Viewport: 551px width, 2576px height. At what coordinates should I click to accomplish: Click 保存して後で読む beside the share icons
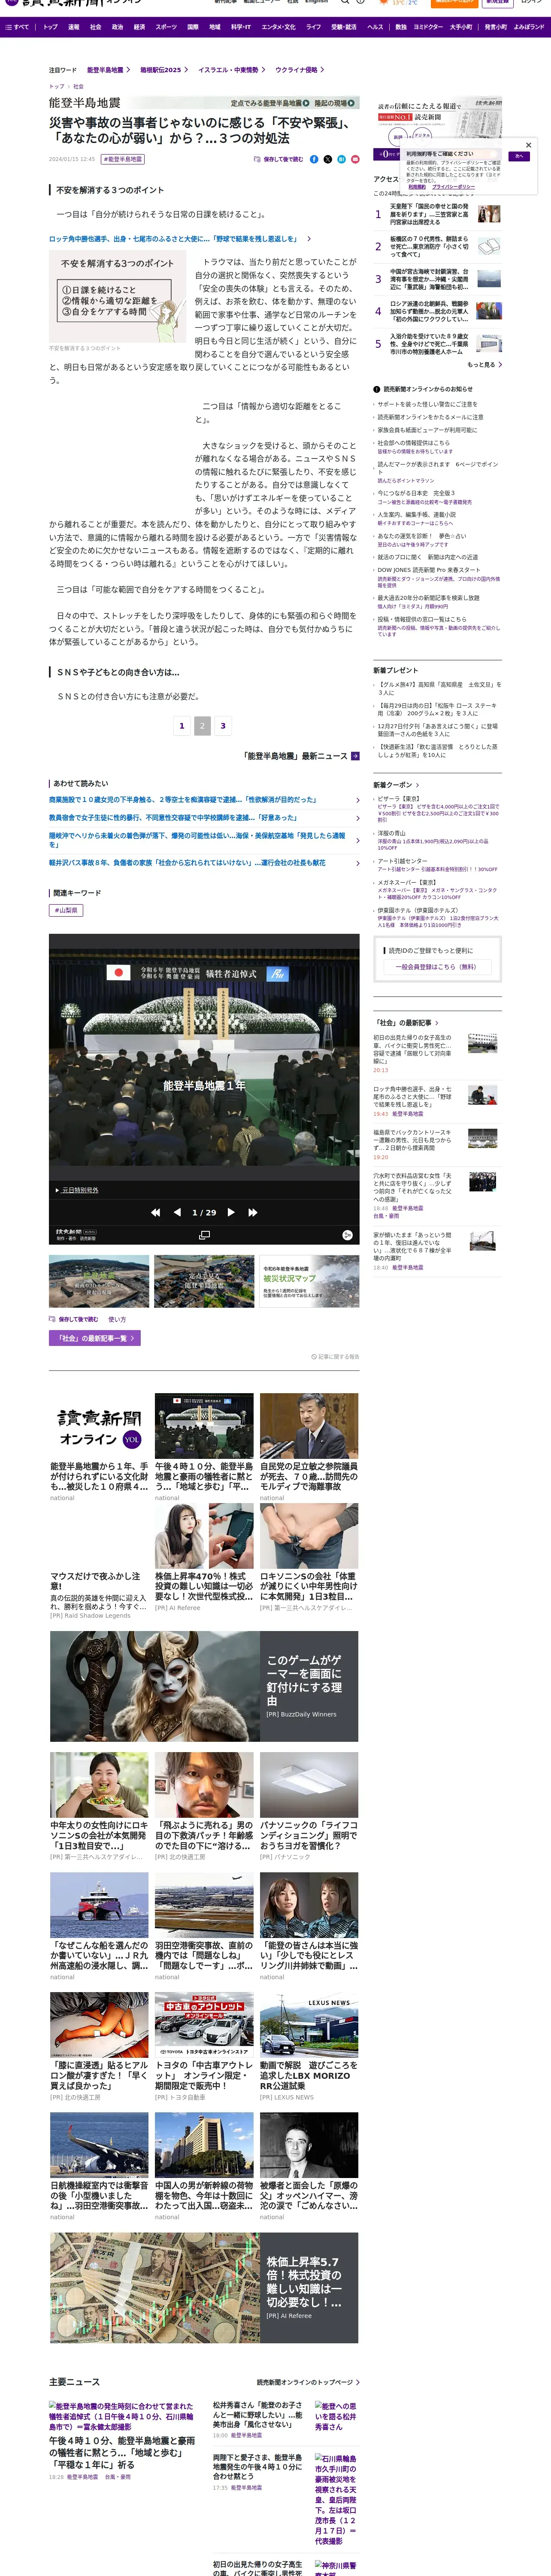[x=280, y=159]
